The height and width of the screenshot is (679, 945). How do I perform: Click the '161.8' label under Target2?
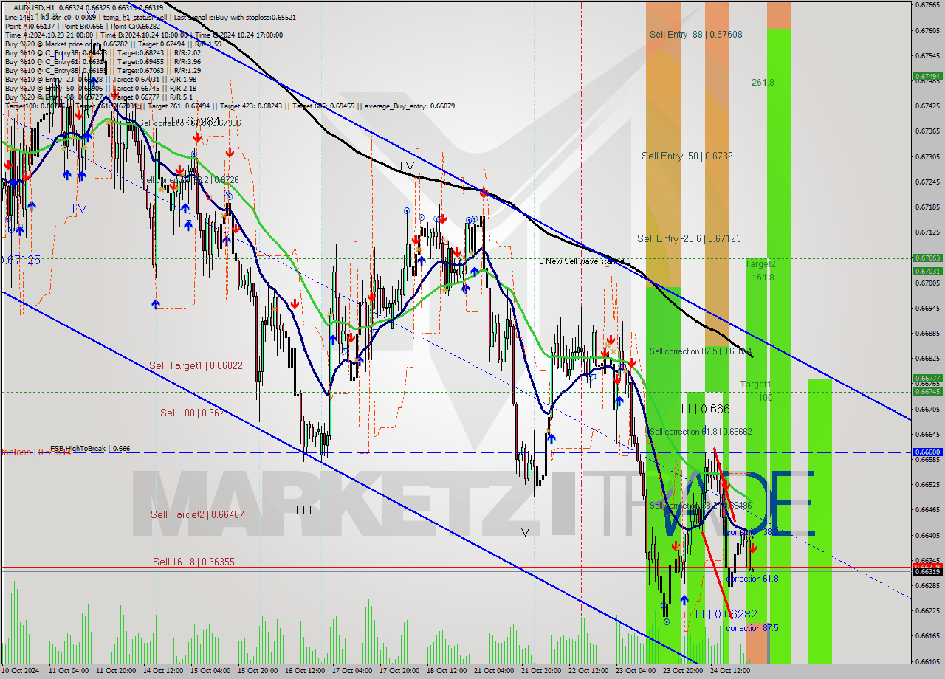(763, 278)
